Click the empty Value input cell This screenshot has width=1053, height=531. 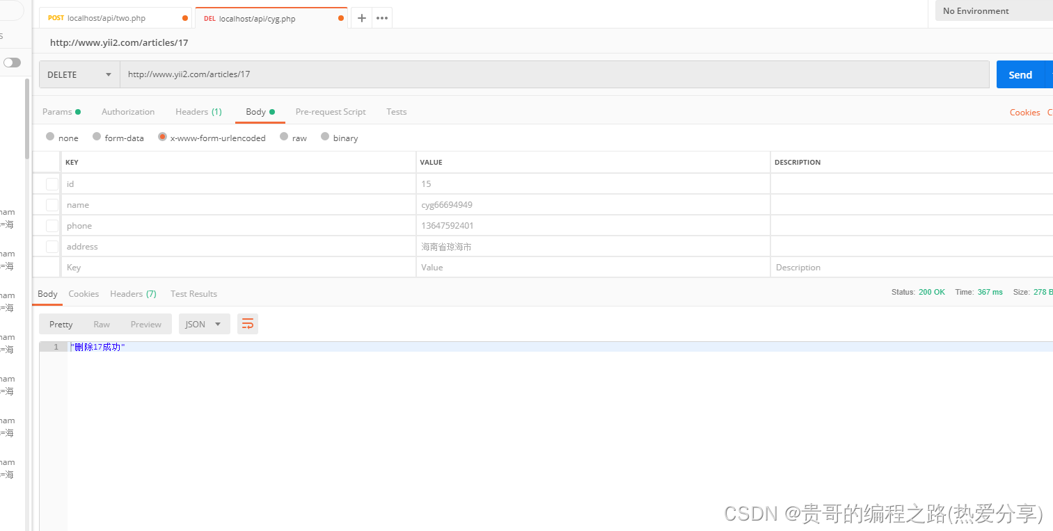(x=593, y=268)
